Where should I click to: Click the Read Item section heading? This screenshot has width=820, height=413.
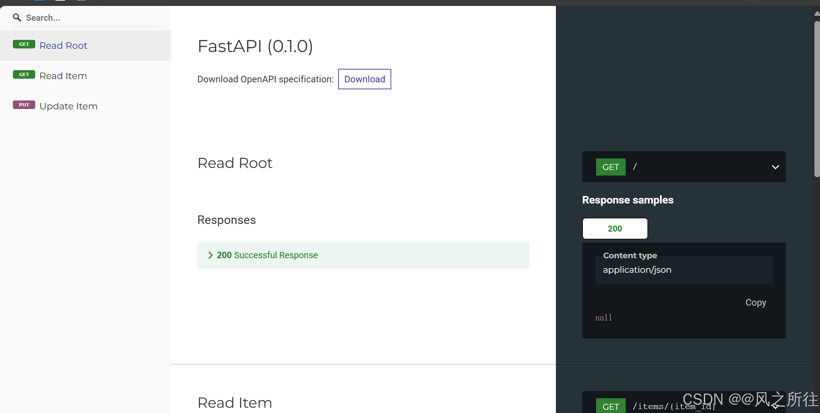click(x=234, y=402)
